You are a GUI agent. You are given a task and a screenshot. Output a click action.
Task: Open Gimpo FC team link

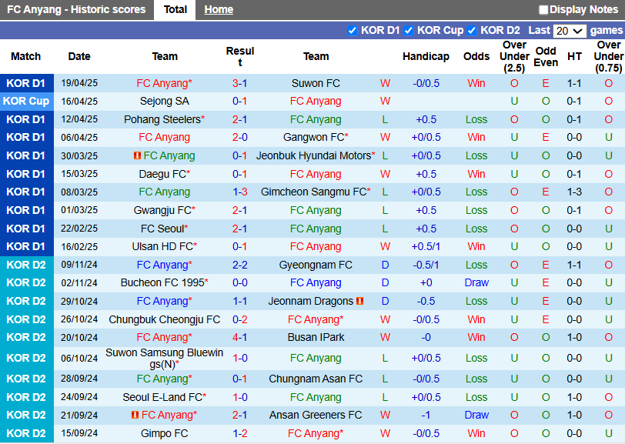164,434
